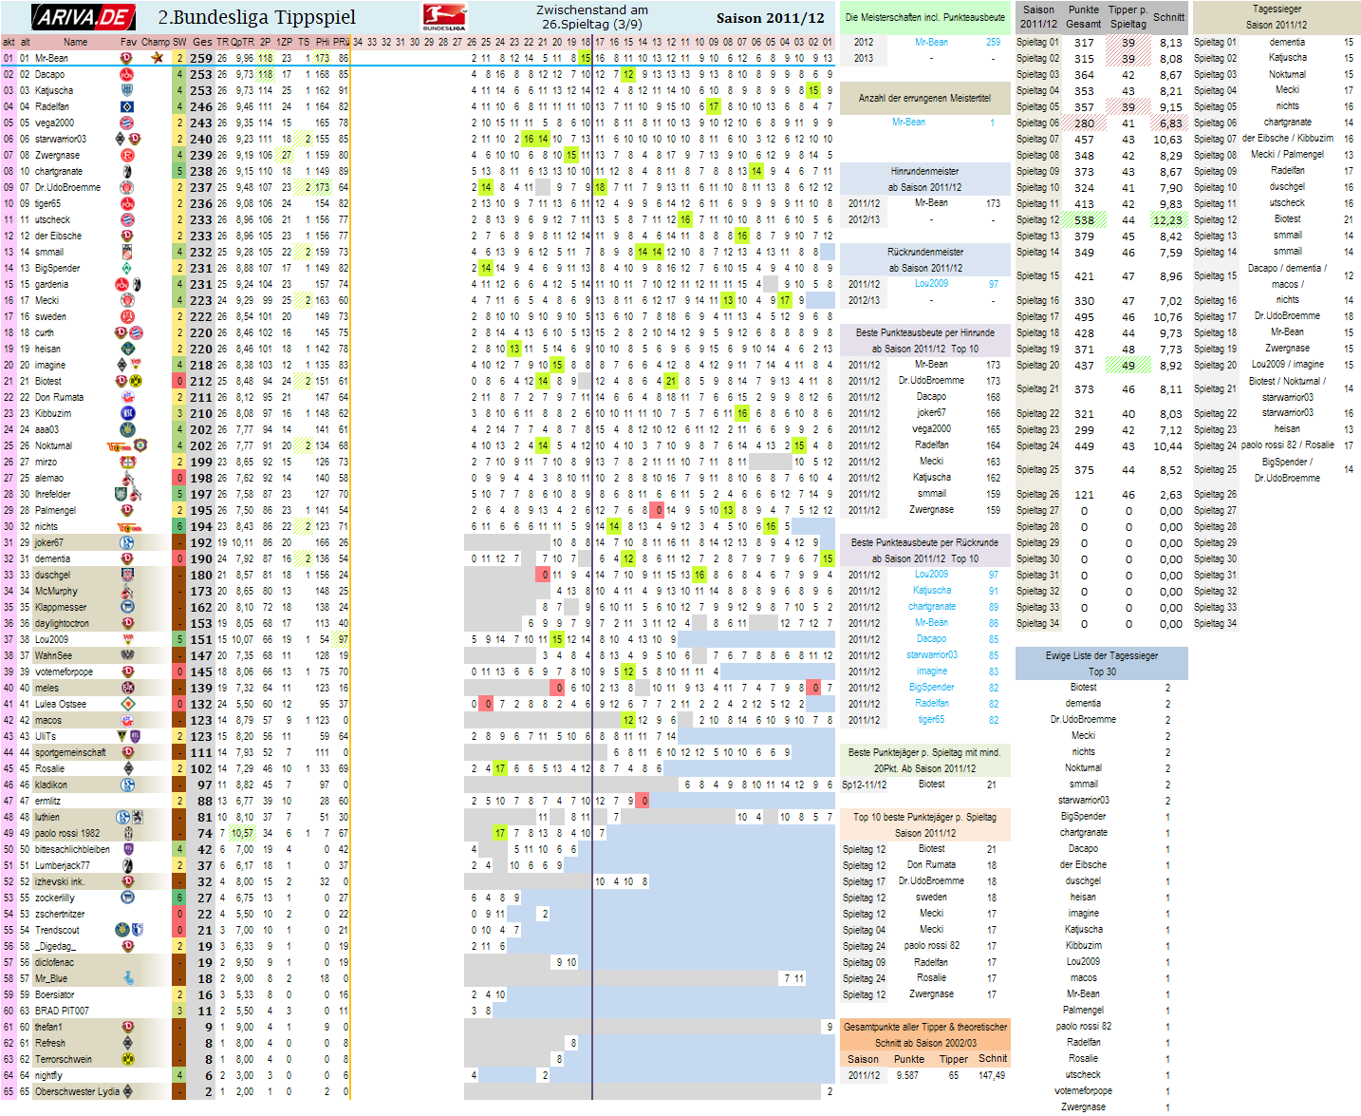This screenshot has height=1116, width=1361.
Task: Click the eagle crest beside WahnSee
Action: pos(126,655)
